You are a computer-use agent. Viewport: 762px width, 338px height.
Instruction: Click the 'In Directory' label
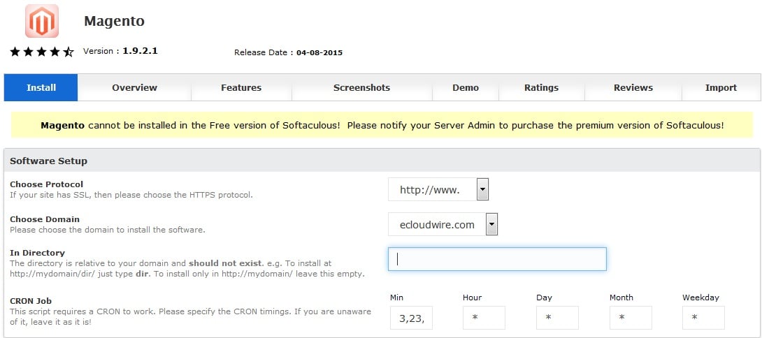tap(38, 253)
